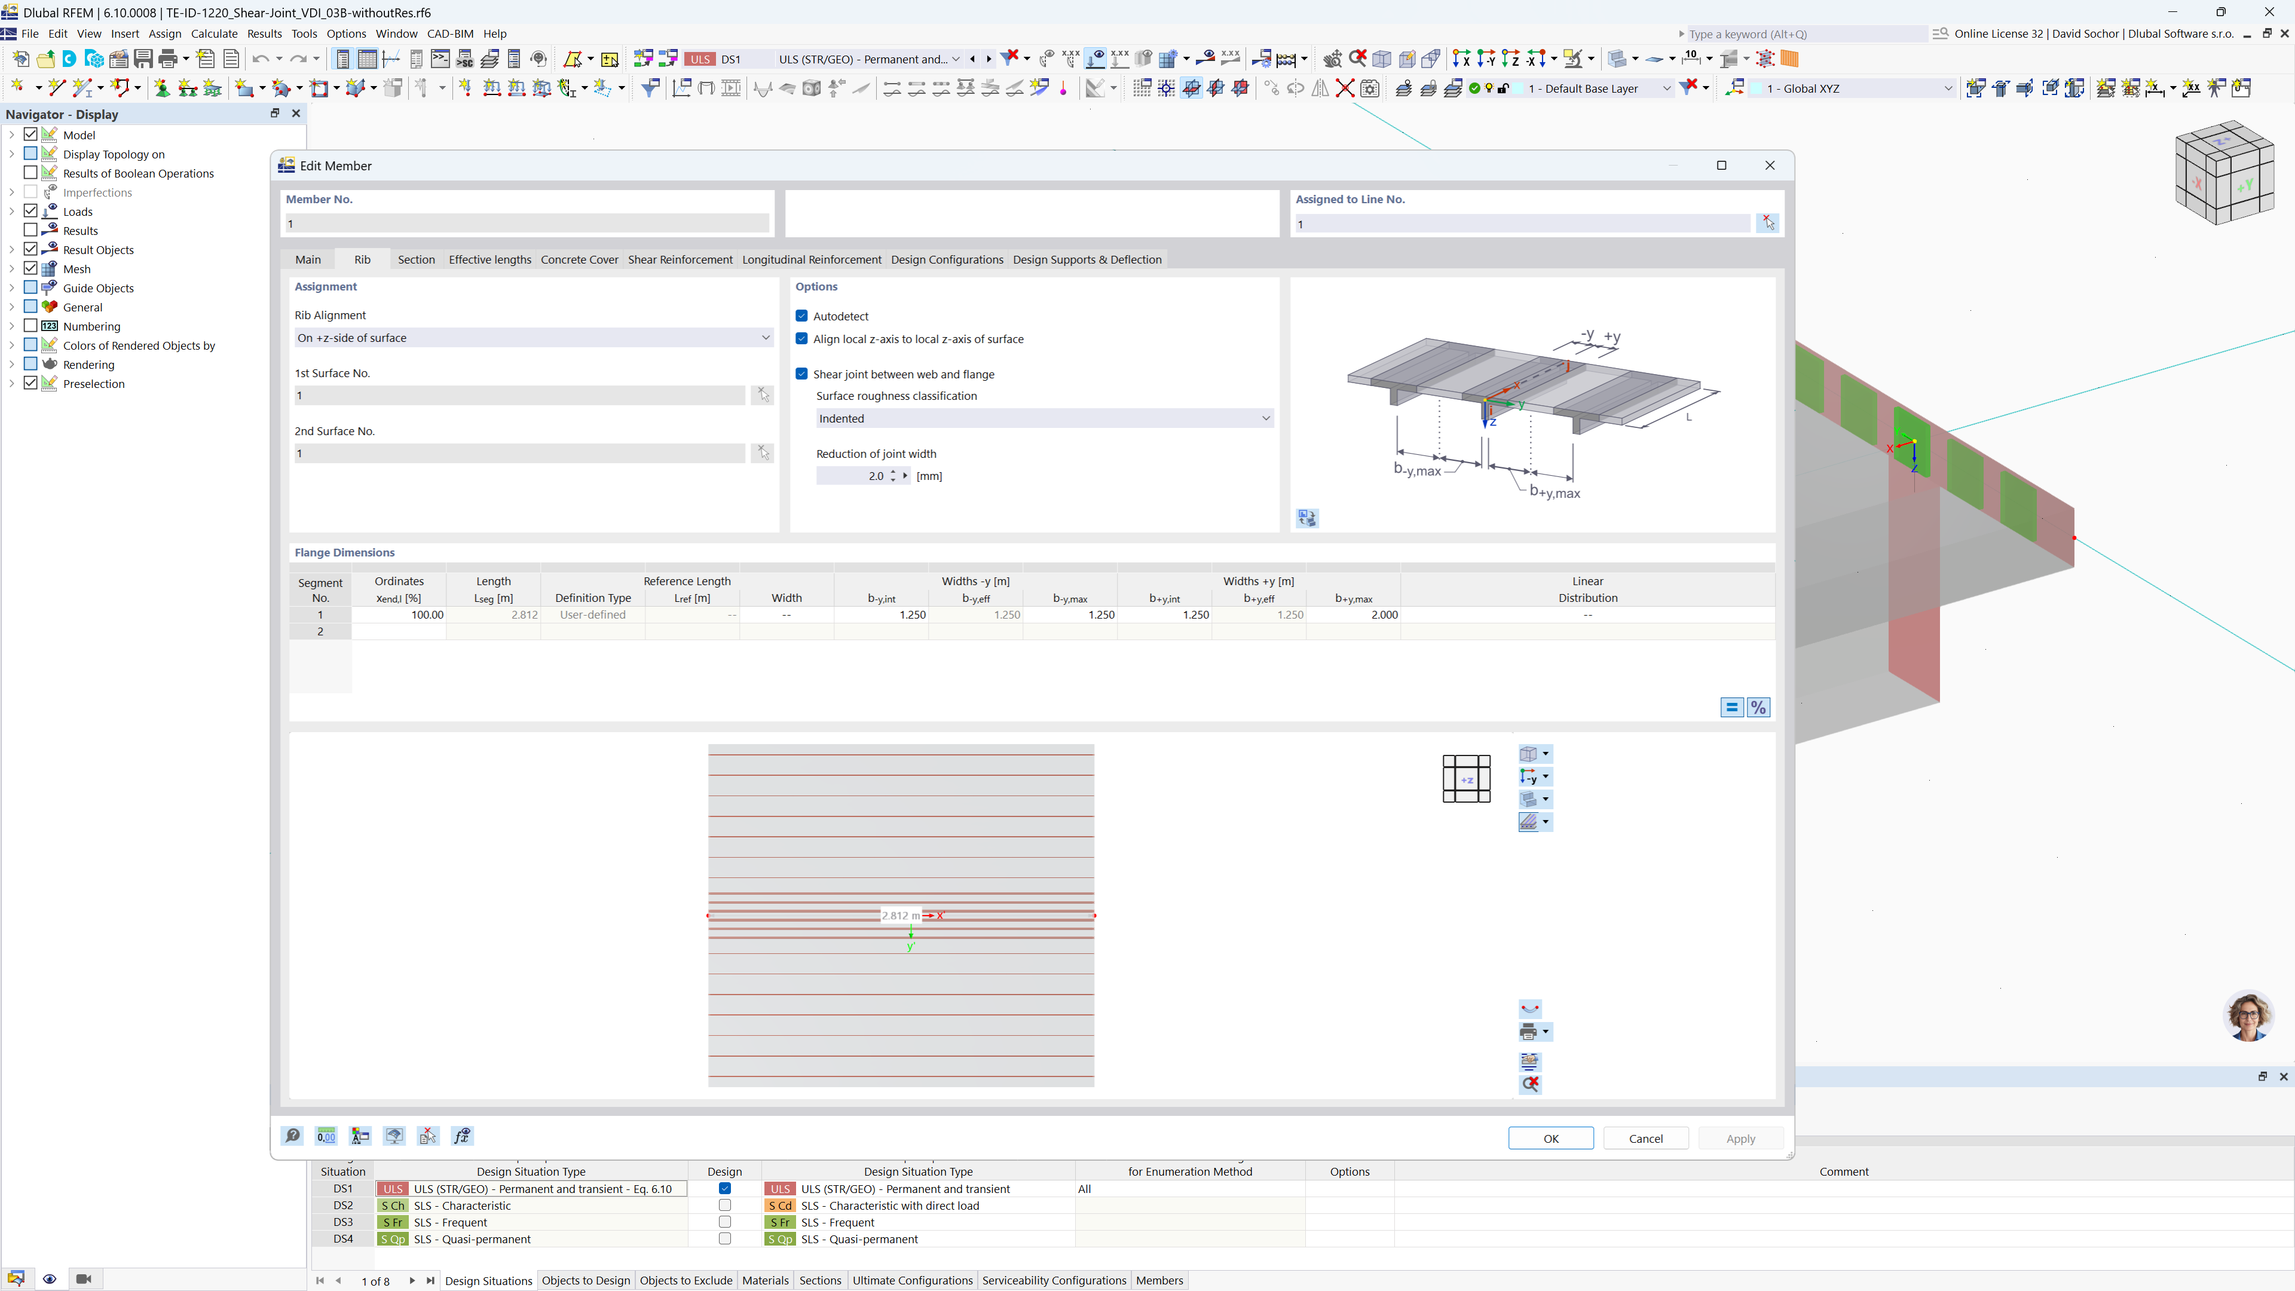
Task: Click inside the Member No. input field
Action: click(526, 224)
